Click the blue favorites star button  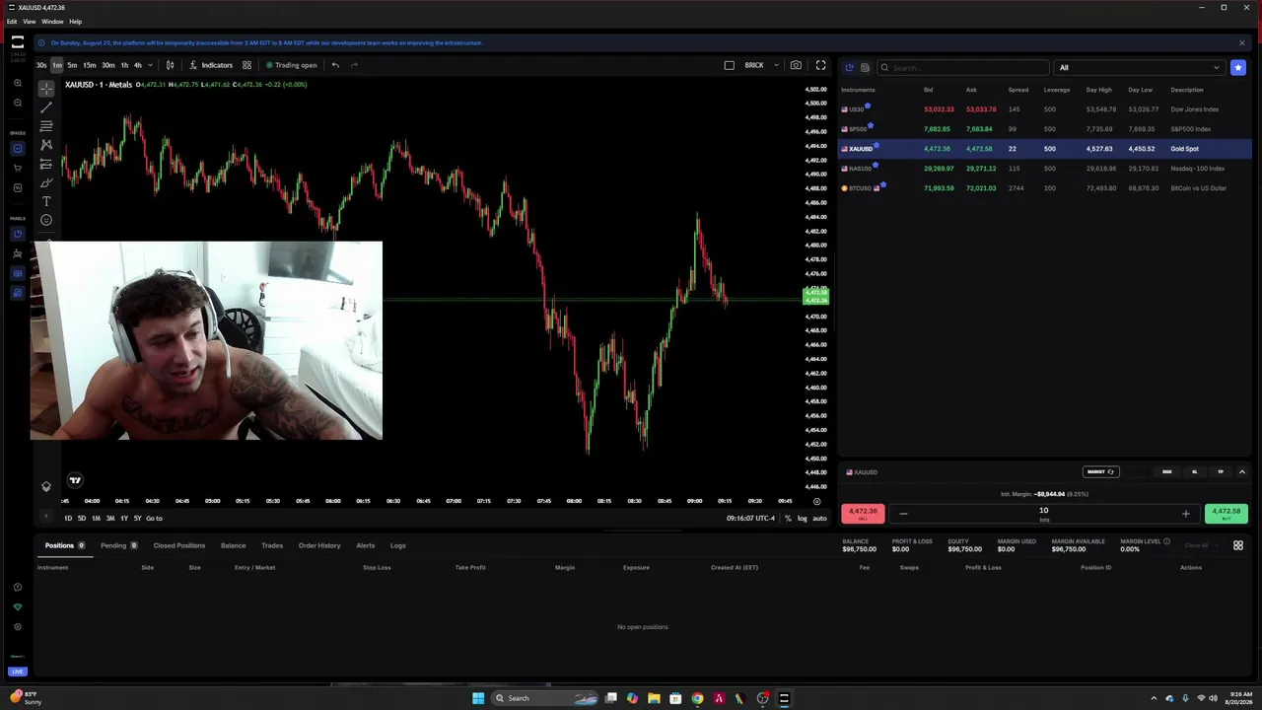click(x=1238, y=67)
